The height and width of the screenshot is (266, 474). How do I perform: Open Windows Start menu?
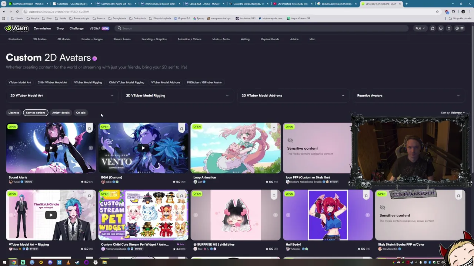pyautogui.click(x=4, y=262)
